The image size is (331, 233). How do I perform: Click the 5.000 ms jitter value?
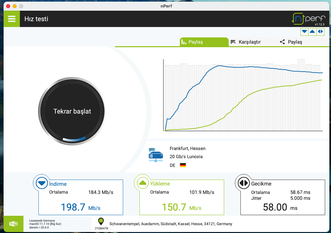(x=300, y=198)
